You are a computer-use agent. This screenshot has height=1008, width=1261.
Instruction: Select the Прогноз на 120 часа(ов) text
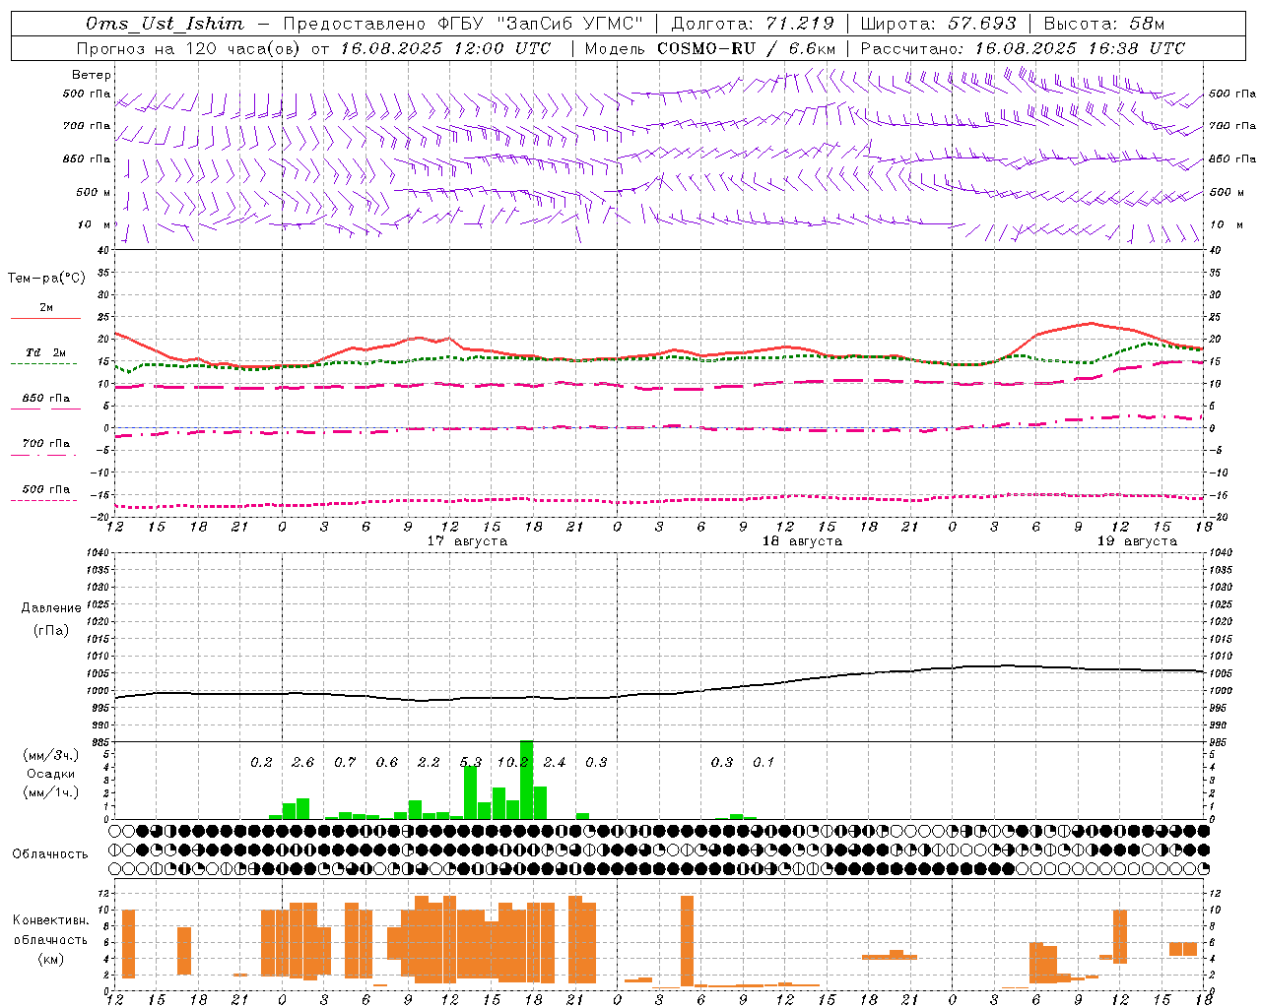click(190, 48)
